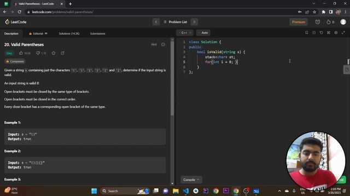Share the problem link icon

tap(62, 53)
